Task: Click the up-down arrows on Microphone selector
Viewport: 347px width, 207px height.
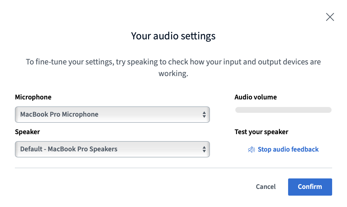Action: [204, 115]
